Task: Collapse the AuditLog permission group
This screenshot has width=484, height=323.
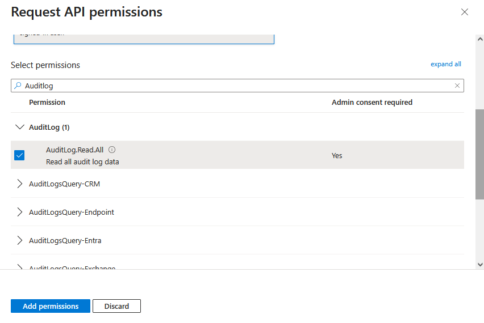Action: pos(20,127)
